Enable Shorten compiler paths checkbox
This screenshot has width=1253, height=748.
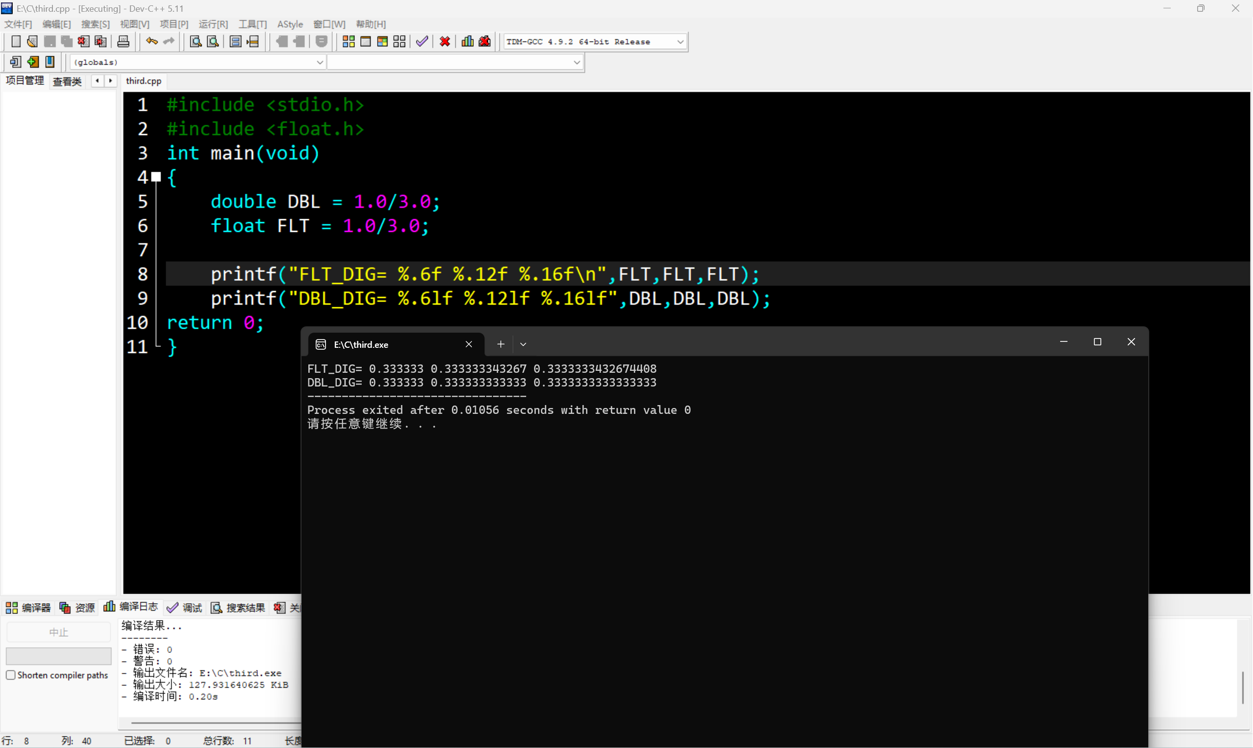[11, 675]
